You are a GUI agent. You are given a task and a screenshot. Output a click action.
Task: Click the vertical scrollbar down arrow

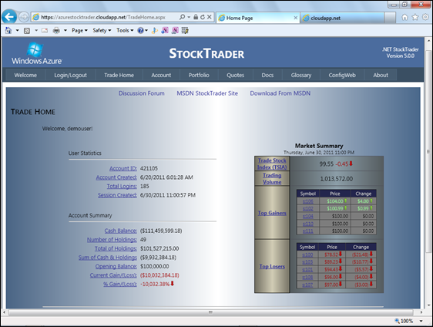(x=428, y=305)
